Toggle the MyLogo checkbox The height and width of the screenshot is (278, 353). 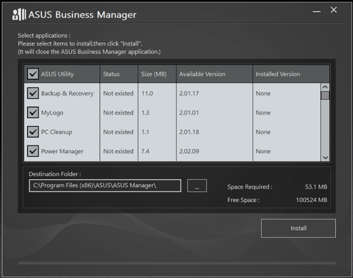[33, 112]
